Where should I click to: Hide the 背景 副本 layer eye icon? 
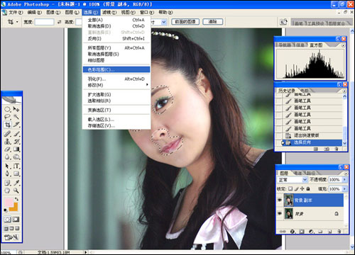coord(280,200)
